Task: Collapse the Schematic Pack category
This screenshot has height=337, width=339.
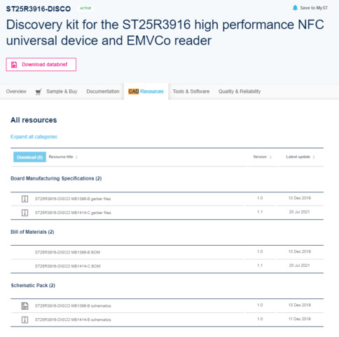Action: (x=33, y=286)
